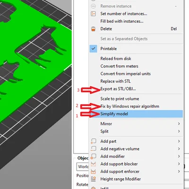Select Scale to print volume
Viewport: 189px width, 189px height.
point(120,99)
